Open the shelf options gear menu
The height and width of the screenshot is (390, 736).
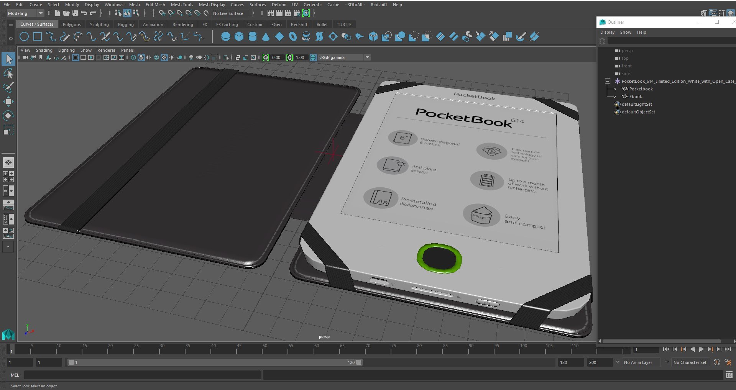click(x=10, y=39)
